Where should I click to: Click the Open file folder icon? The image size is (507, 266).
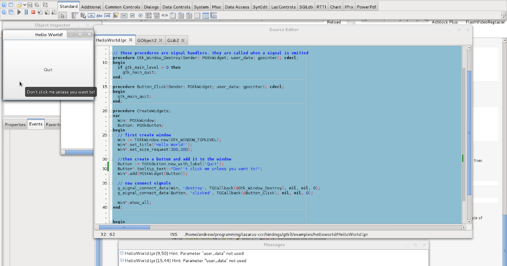pos(19,5)
